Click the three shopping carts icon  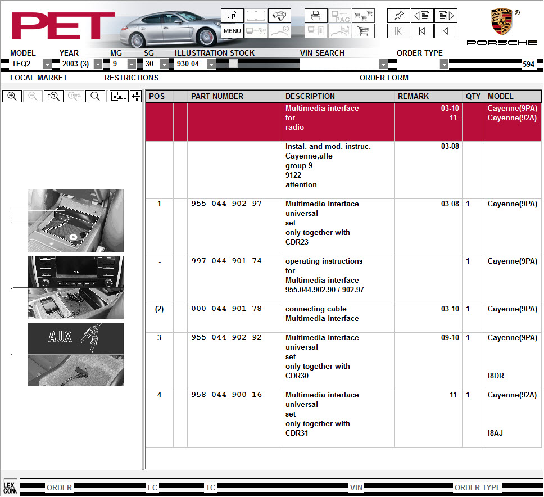coord(363,16)
